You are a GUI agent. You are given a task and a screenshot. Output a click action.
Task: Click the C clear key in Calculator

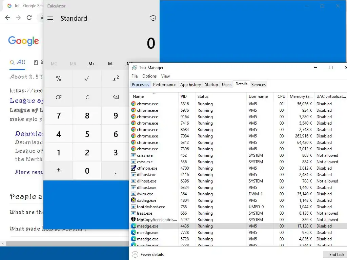pos(87,97)
